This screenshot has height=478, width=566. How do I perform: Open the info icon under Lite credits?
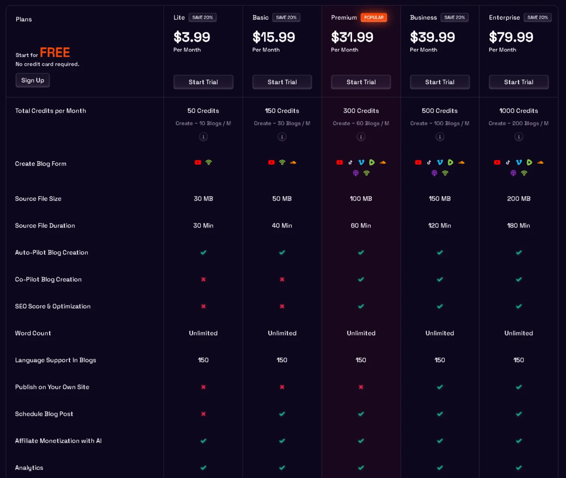(203, 137)
